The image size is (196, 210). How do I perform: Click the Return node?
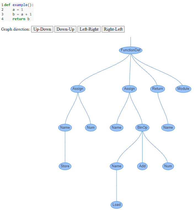coord(158,89)
